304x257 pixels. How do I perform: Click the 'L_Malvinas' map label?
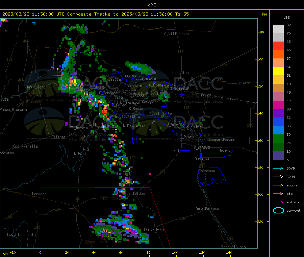click(133, 125)
